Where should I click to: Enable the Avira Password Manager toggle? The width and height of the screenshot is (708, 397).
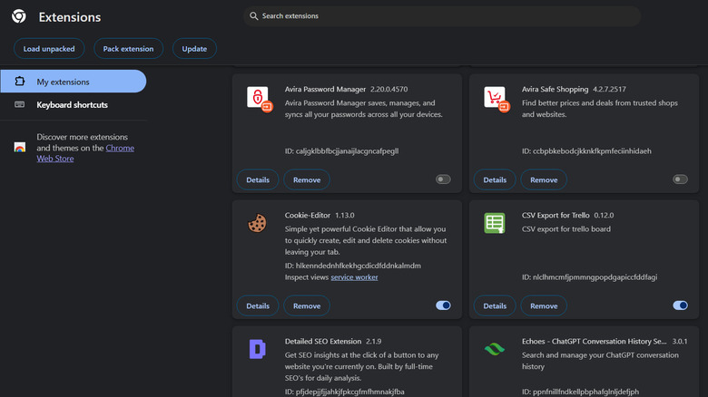(x=443, y=179)
